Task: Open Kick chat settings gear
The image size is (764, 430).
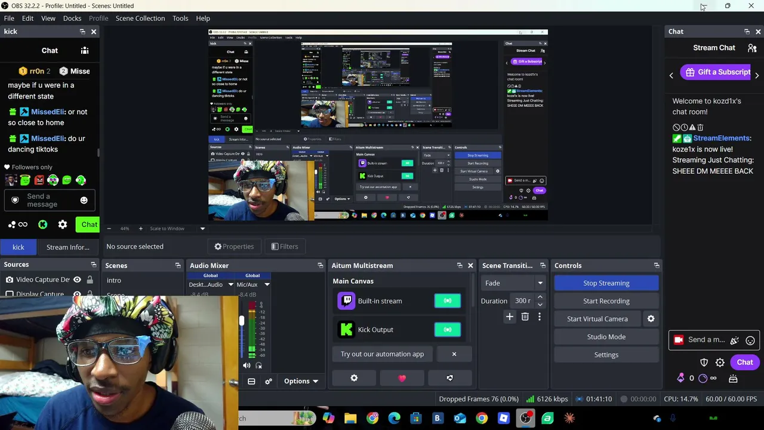Action: click(x=63, y=225)
